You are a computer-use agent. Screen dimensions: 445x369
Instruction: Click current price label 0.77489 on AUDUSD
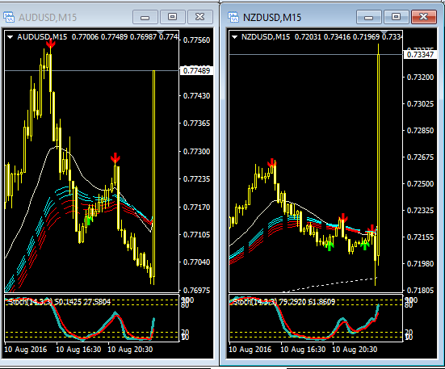pos(196,70)
